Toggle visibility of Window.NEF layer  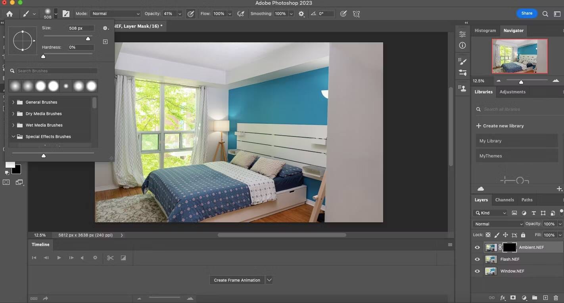tap(477, 271)
